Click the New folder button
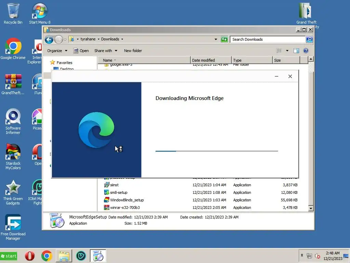 point(133,51)
